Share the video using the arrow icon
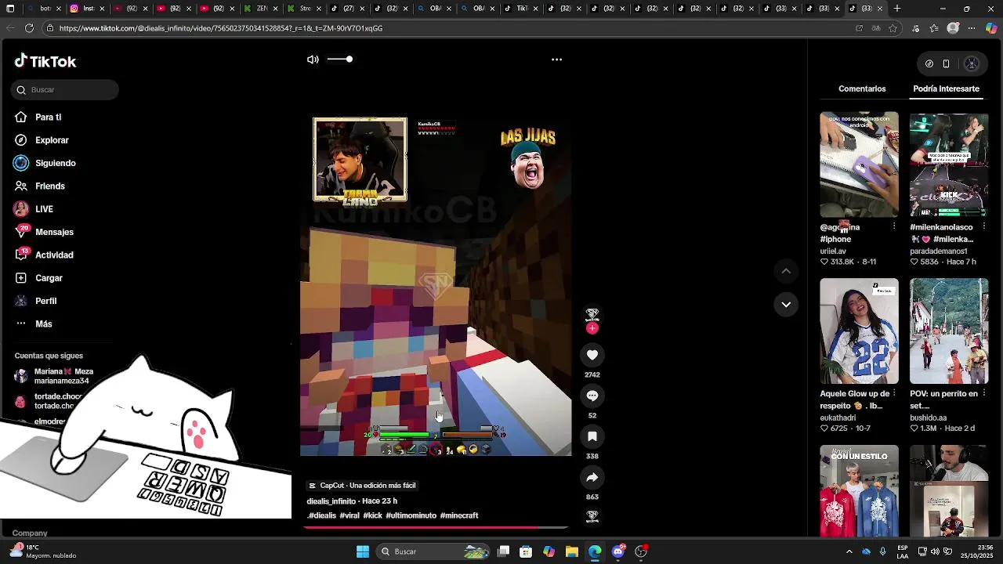Screen dimensions: 1003x564 pos(592,477)
